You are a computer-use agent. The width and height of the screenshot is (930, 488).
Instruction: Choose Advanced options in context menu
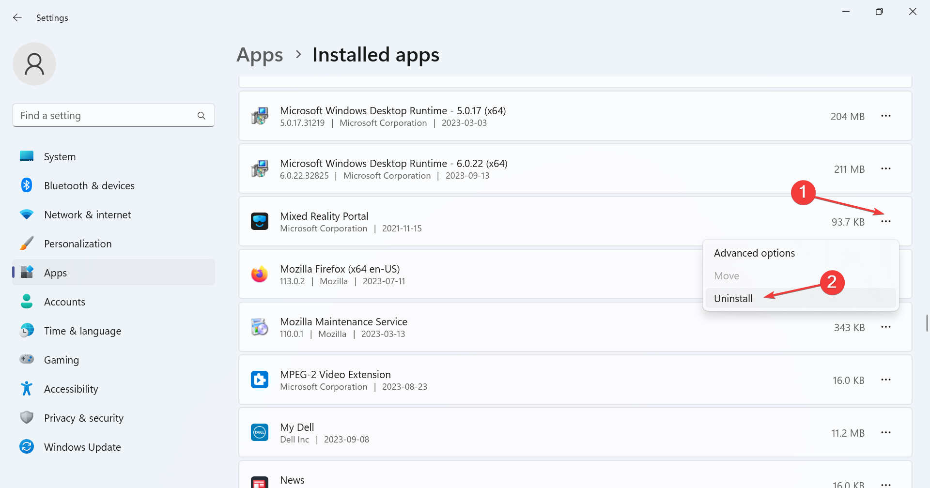point(801,253)
